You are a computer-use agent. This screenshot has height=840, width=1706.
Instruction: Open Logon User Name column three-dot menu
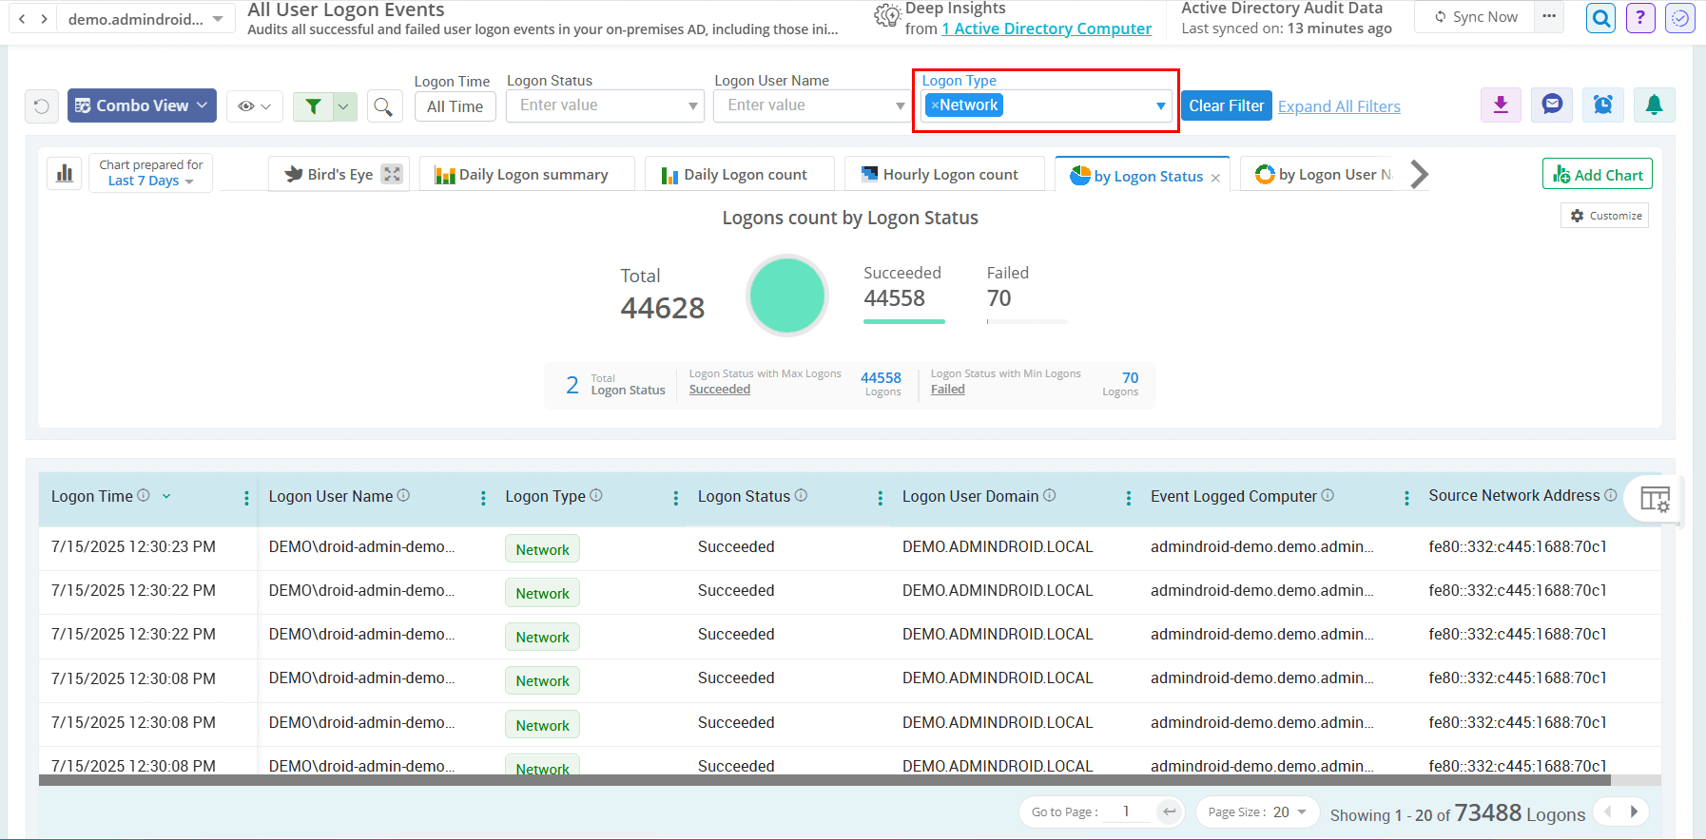click(483, 498)
